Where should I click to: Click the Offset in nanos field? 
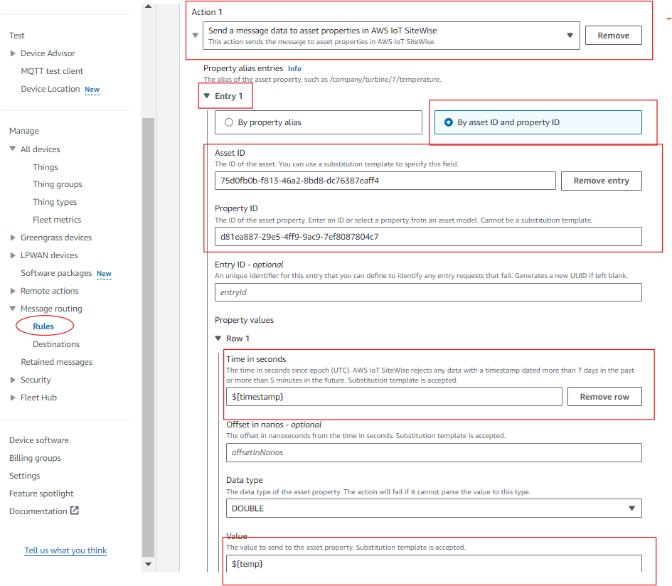pos(434,453)
